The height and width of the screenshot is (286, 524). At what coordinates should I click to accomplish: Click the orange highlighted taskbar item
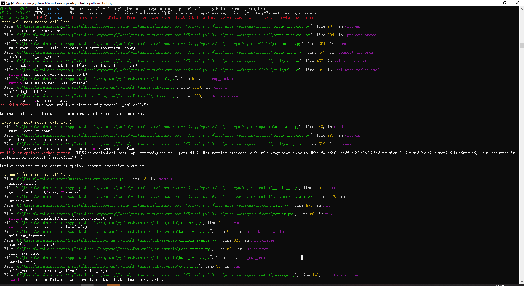point(114,285)
